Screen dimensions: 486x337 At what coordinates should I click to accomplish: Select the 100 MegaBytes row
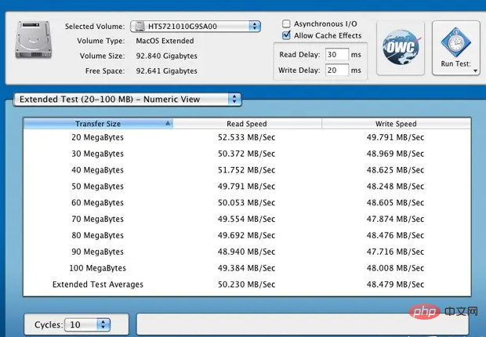[x=247, y=270]
